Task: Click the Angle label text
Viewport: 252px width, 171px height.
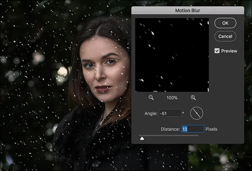Action: (x=150, y=113)
